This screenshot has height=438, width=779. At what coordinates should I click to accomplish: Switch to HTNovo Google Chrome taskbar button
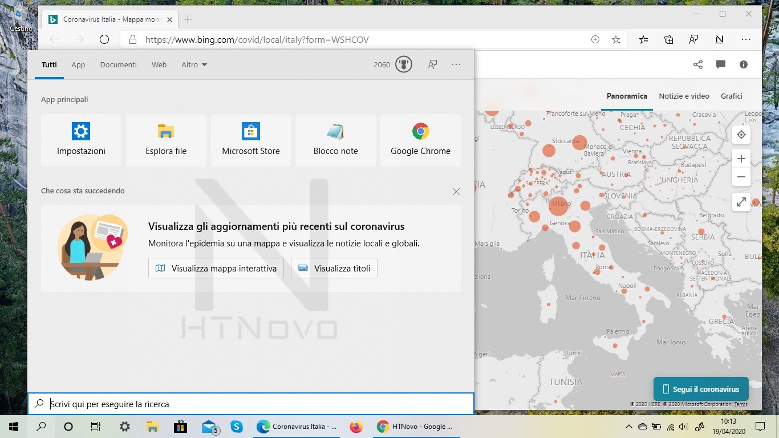(417, 426)
